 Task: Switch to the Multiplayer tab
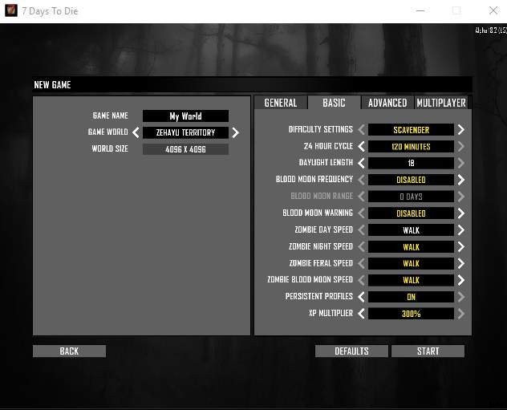[x=441, y=103]
